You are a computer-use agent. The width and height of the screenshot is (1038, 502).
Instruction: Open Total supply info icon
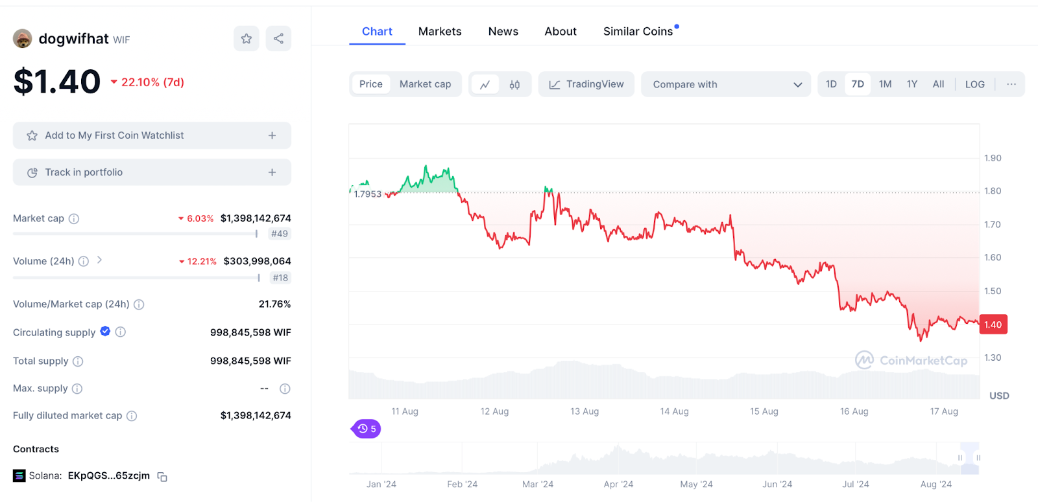(78, 361)
